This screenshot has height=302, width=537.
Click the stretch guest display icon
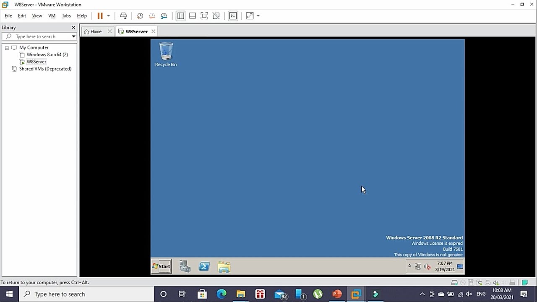(x=250, y=16)
